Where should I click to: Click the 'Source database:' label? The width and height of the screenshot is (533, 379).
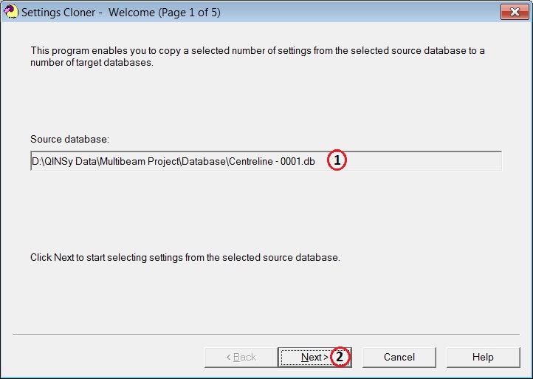(x=69, y=139)
